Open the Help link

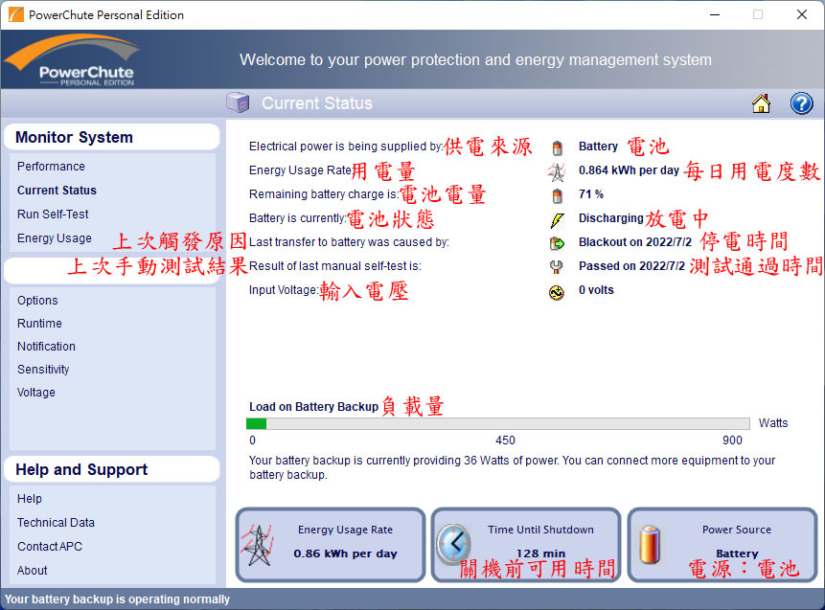(x=30, y=499)
